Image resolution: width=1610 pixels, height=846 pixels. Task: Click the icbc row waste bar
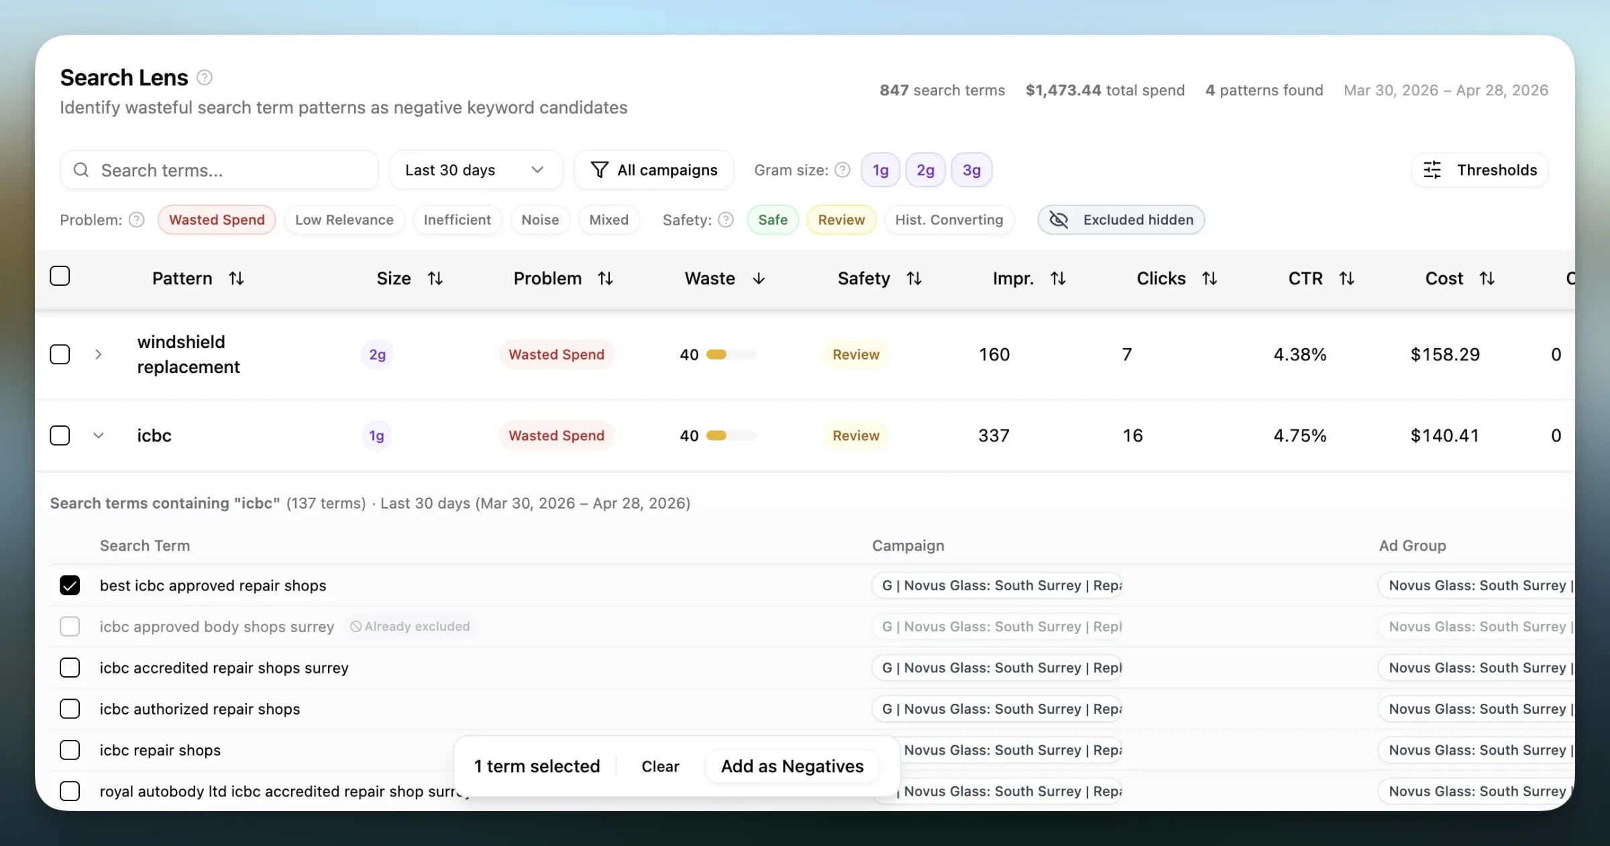pos(731,435)
